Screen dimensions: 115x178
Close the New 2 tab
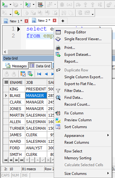[x=54, y=21]
